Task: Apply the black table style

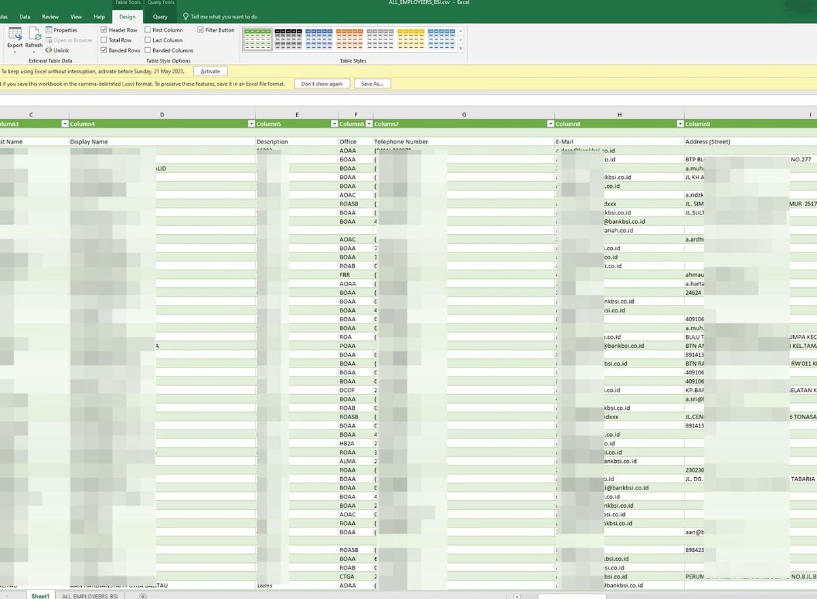Action: [288, 37]
